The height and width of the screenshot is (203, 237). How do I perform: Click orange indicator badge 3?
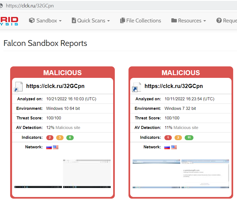(x=60, y=137)
